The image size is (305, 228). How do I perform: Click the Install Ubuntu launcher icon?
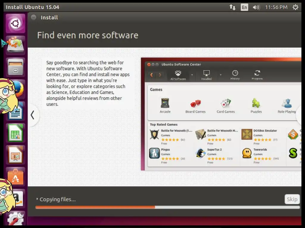click(x=15, y=45)
